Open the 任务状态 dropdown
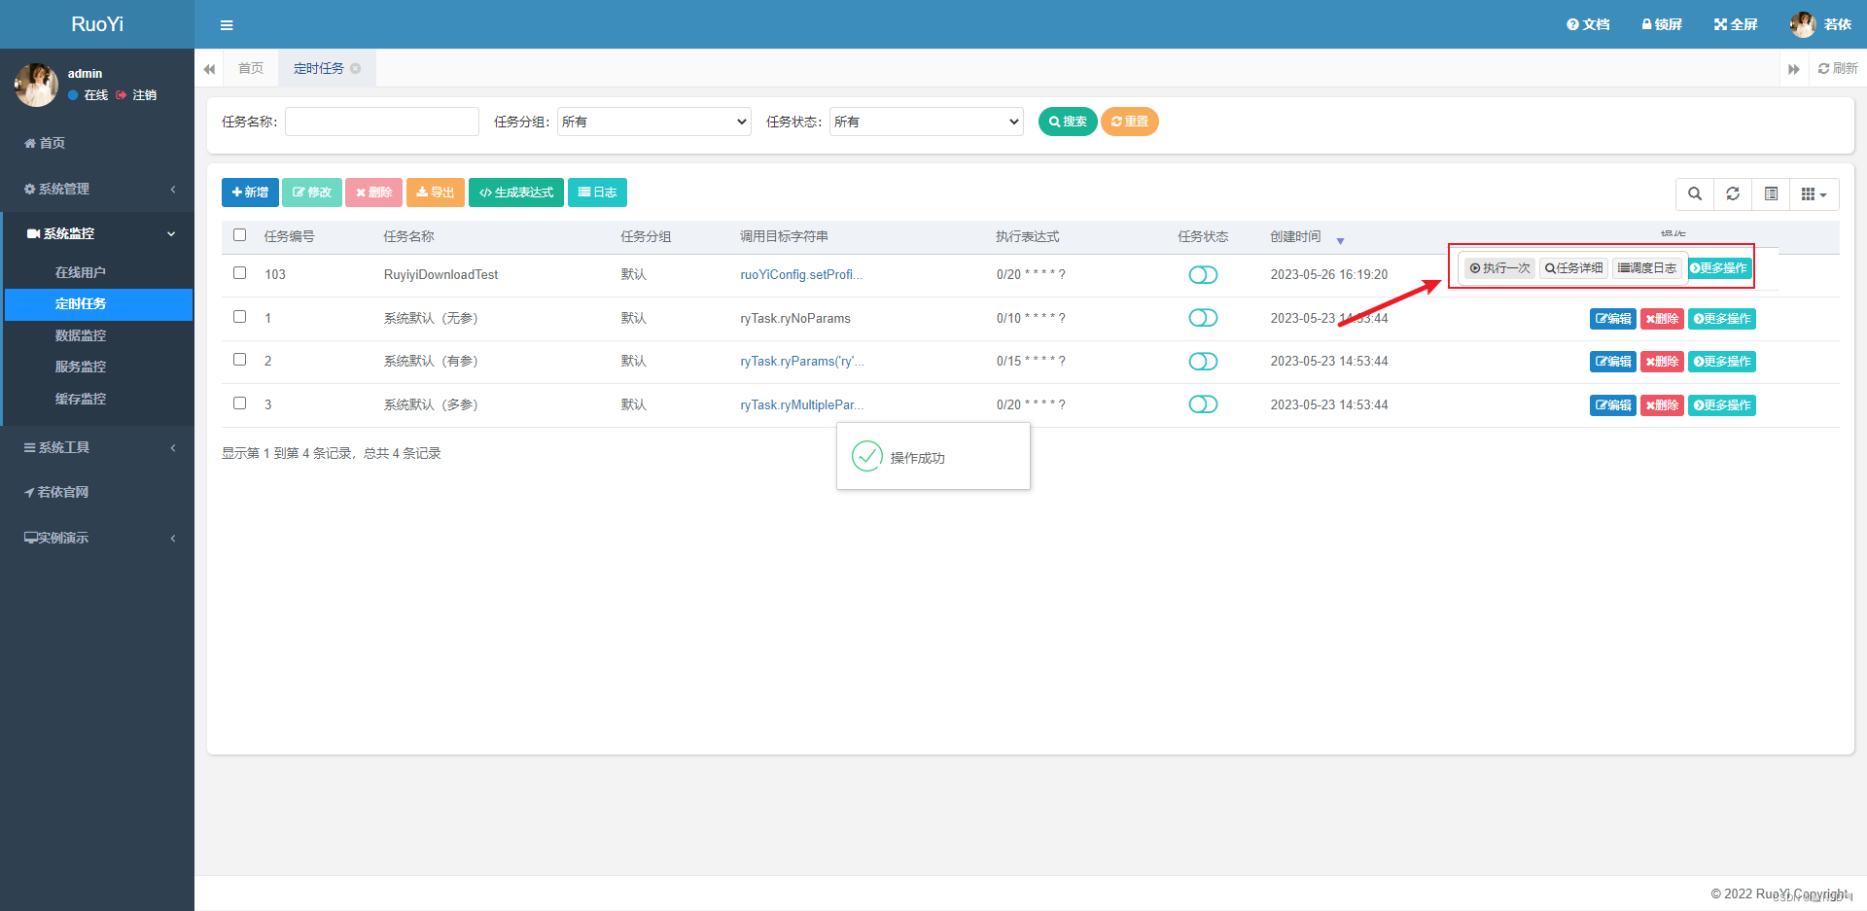 pos(927,122)
